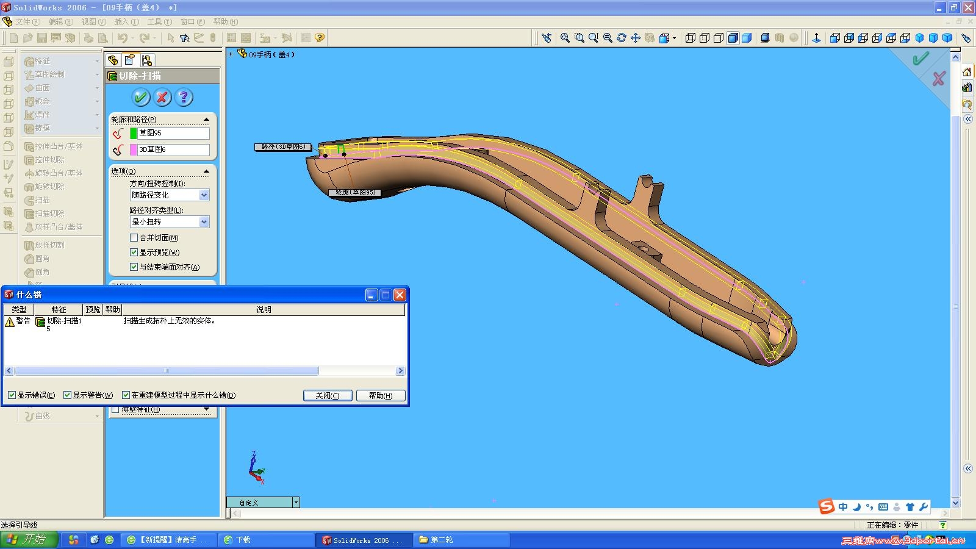This screenshot has height=549, width=976.
Task: Click the pink path color swatch
Action: click(x=134, y=150)
